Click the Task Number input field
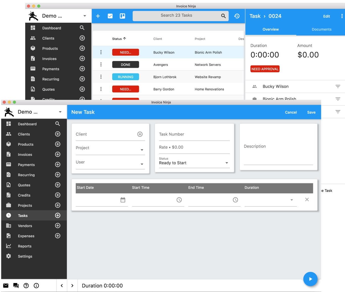Viewport: 345px width, 292px height. (x=194, y=134)
